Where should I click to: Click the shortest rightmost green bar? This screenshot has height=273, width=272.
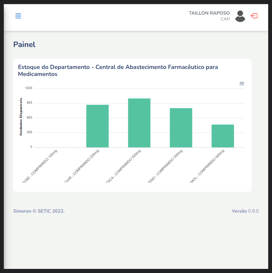pos(223,136)
